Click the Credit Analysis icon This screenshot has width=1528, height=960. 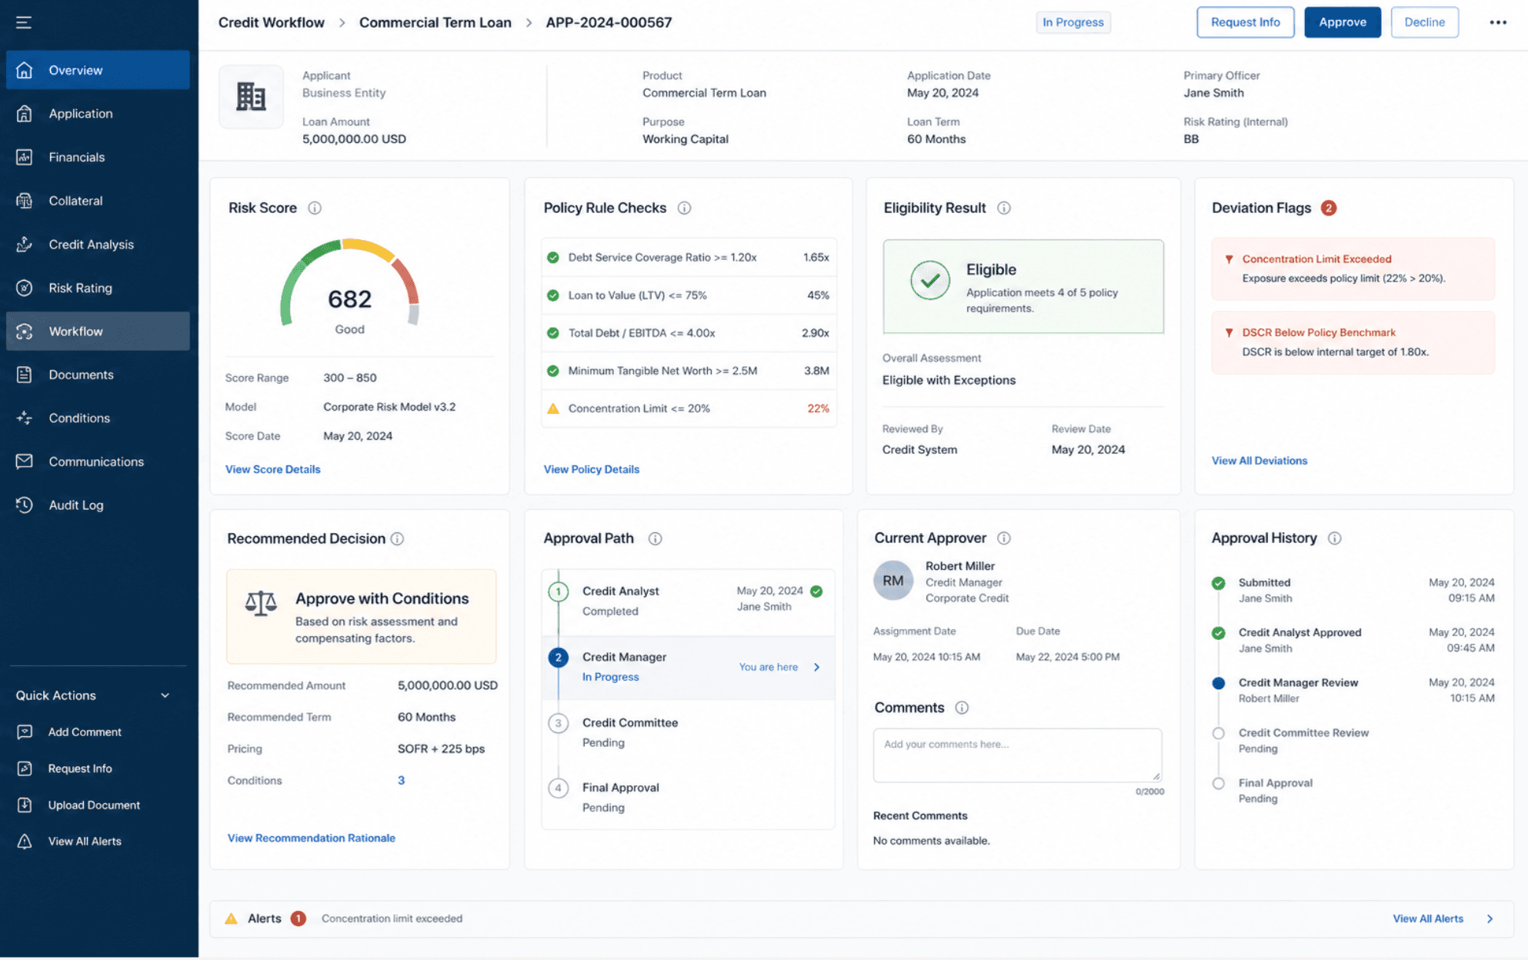pyautogui.click(x=25, y=244)
